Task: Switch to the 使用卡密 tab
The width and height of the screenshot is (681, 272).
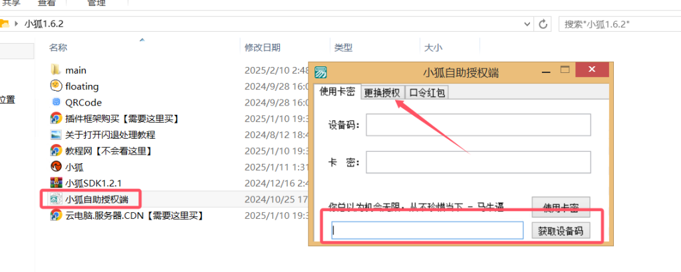Action: 337,92
